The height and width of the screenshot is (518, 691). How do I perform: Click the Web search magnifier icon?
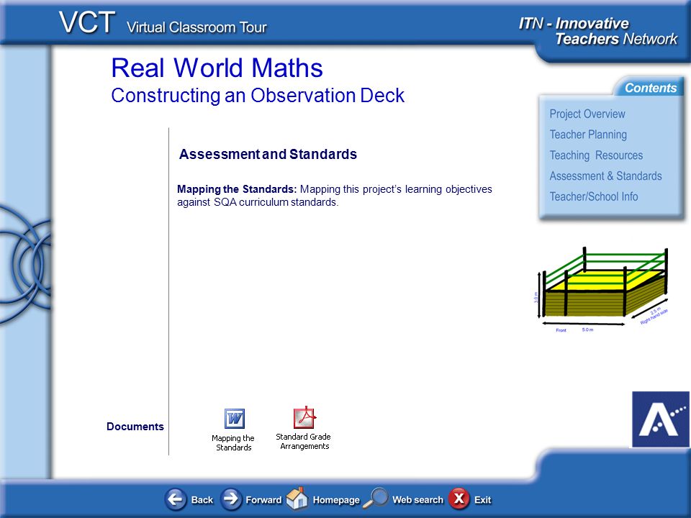376,498
